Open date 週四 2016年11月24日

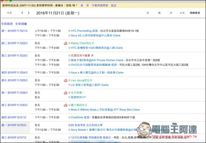(x=14, y=72)
